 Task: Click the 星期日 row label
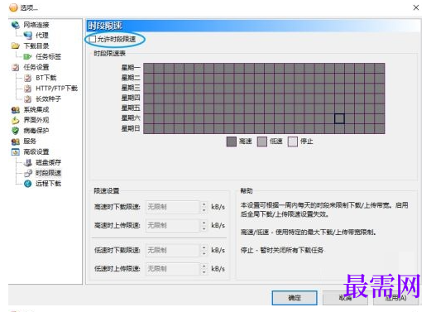click(x=131, y=128)
